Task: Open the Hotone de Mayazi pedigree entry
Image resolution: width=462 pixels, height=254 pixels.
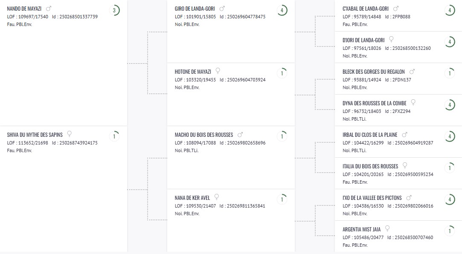Action: pos(193,72)
